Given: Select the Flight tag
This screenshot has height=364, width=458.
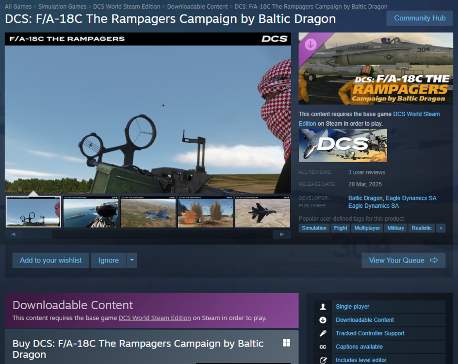Looking at the screenshot, I should (x=340, y=228).
